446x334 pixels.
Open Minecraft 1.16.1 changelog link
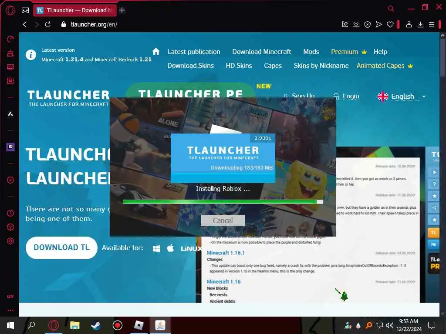click(226, 253)
